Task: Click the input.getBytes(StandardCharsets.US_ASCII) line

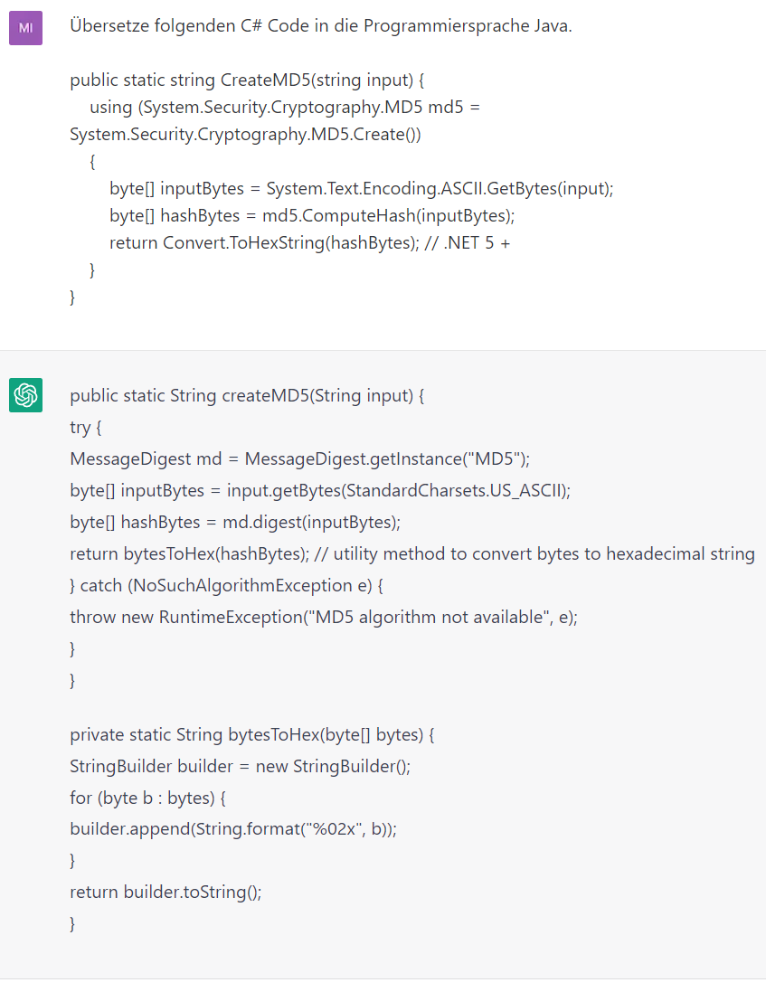Action: coord(320,491)
